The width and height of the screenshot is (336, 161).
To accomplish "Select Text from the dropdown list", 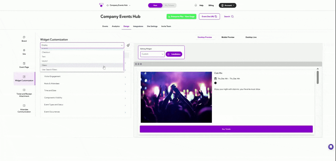I will [82, 57].
